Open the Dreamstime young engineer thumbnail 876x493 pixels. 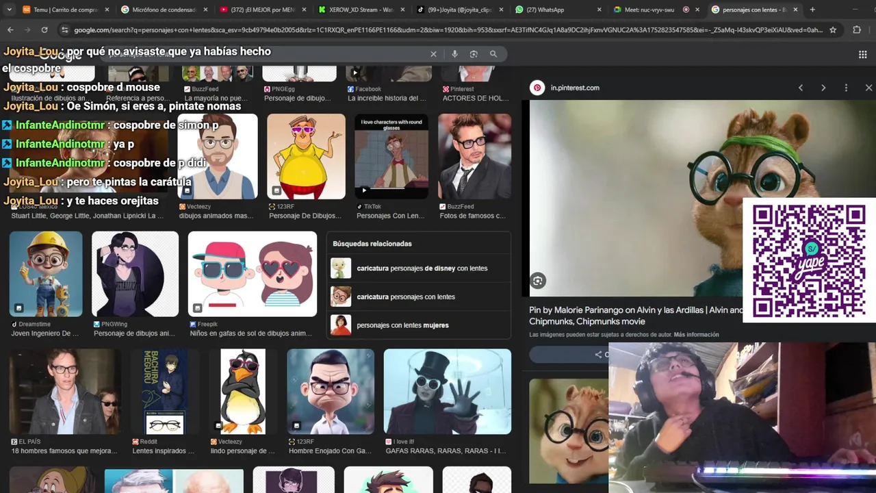pos(46,274)
